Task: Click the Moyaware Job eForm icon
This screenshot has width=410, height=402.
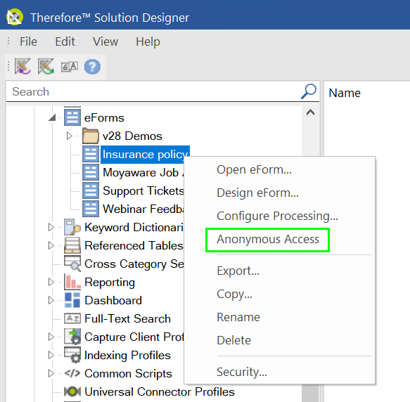Action: (x=91, y=172)
